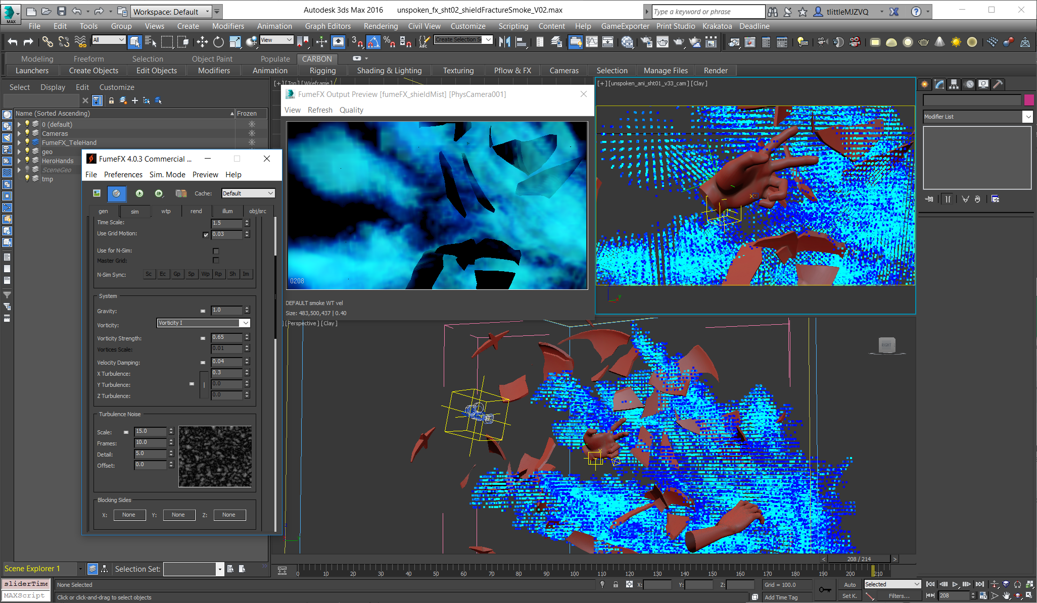This screenshot has width=1037, height=603.
Task: Expand the geo layer in Scene Explorer
Action: (19, 152)
